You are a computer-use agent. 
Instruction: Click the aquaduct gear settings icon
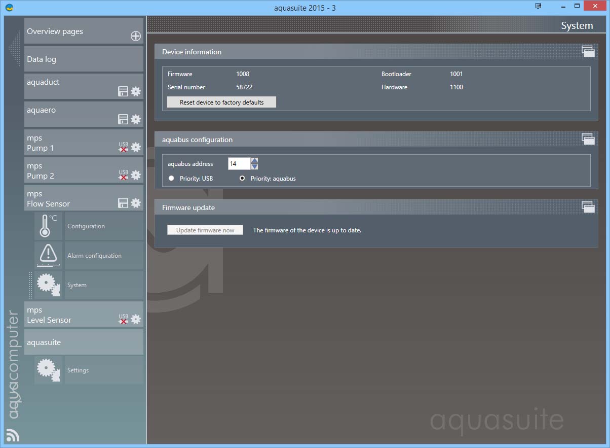click(x=136, y=92)
